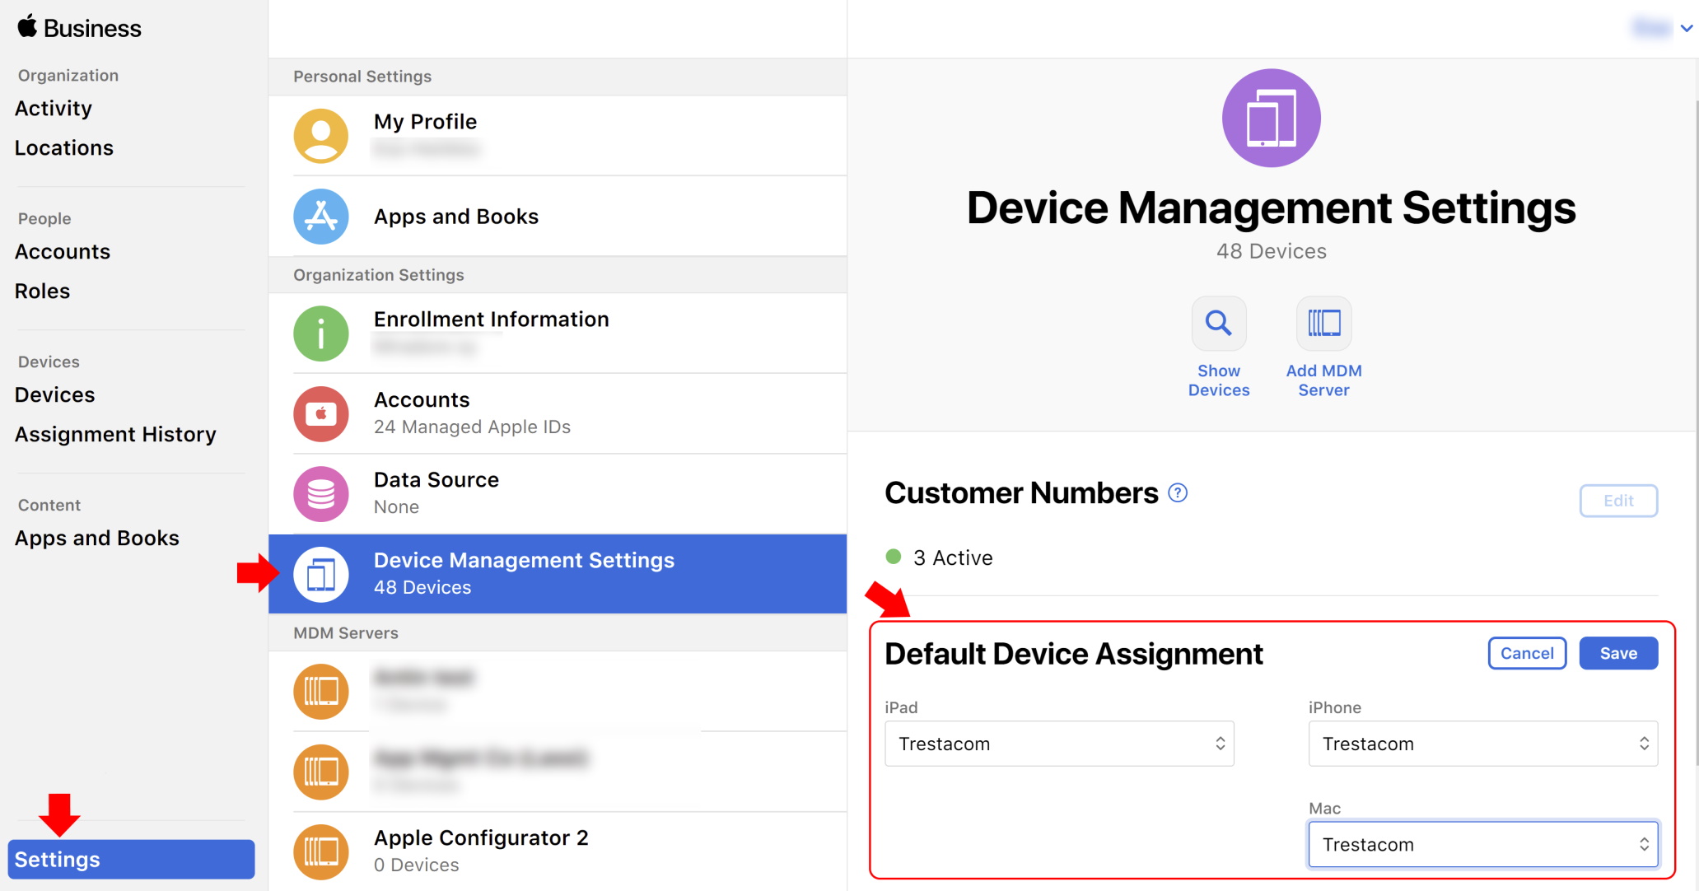Click the Apple Configurator 2 server icon
Image resolution: width=1699 pixels, height=891 pixels.
point(321,852)
